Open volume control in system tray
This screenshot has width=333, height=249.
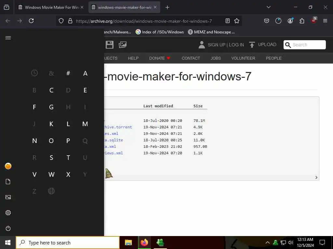[291, 243]
